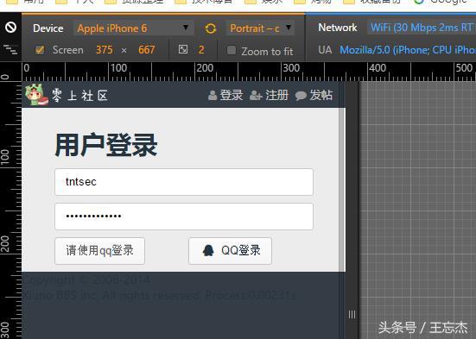This screenshot has height=339, width=476.
Task: Click the Device label text
Action: point(48,28)
